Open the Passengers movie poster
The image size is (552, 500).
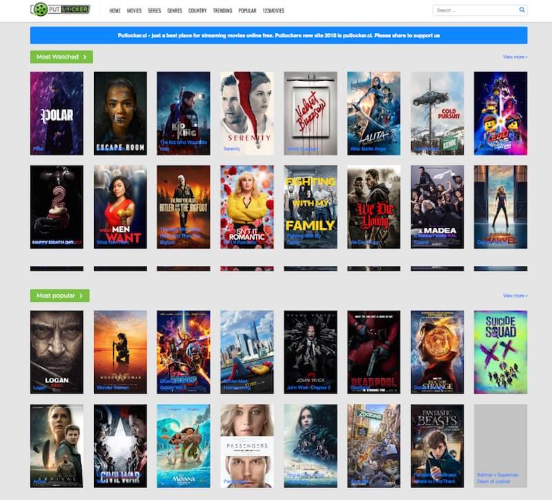247,445
